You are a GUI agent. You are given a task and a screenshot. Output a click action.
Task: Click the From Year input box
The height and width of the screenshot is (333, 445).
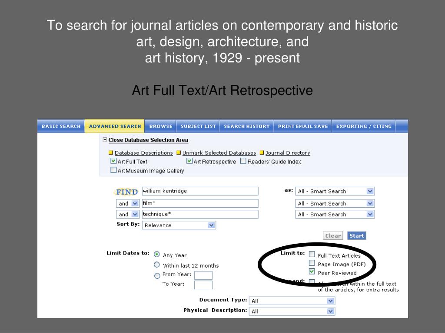203,275
